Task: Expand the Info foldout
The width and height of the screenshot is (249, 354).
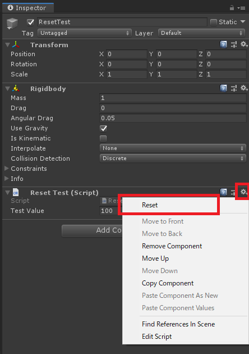Action: click(x=7, y=179)
